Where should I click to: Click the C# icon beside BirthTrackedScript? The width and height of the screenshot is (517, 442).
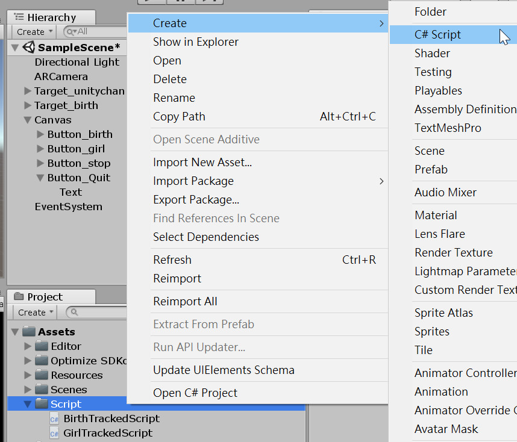[54, 418]
